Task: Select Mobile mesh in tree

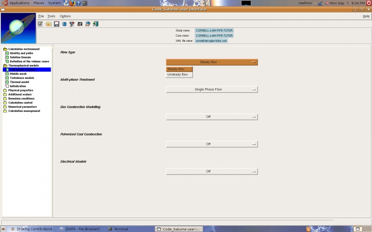Action: 18,74
